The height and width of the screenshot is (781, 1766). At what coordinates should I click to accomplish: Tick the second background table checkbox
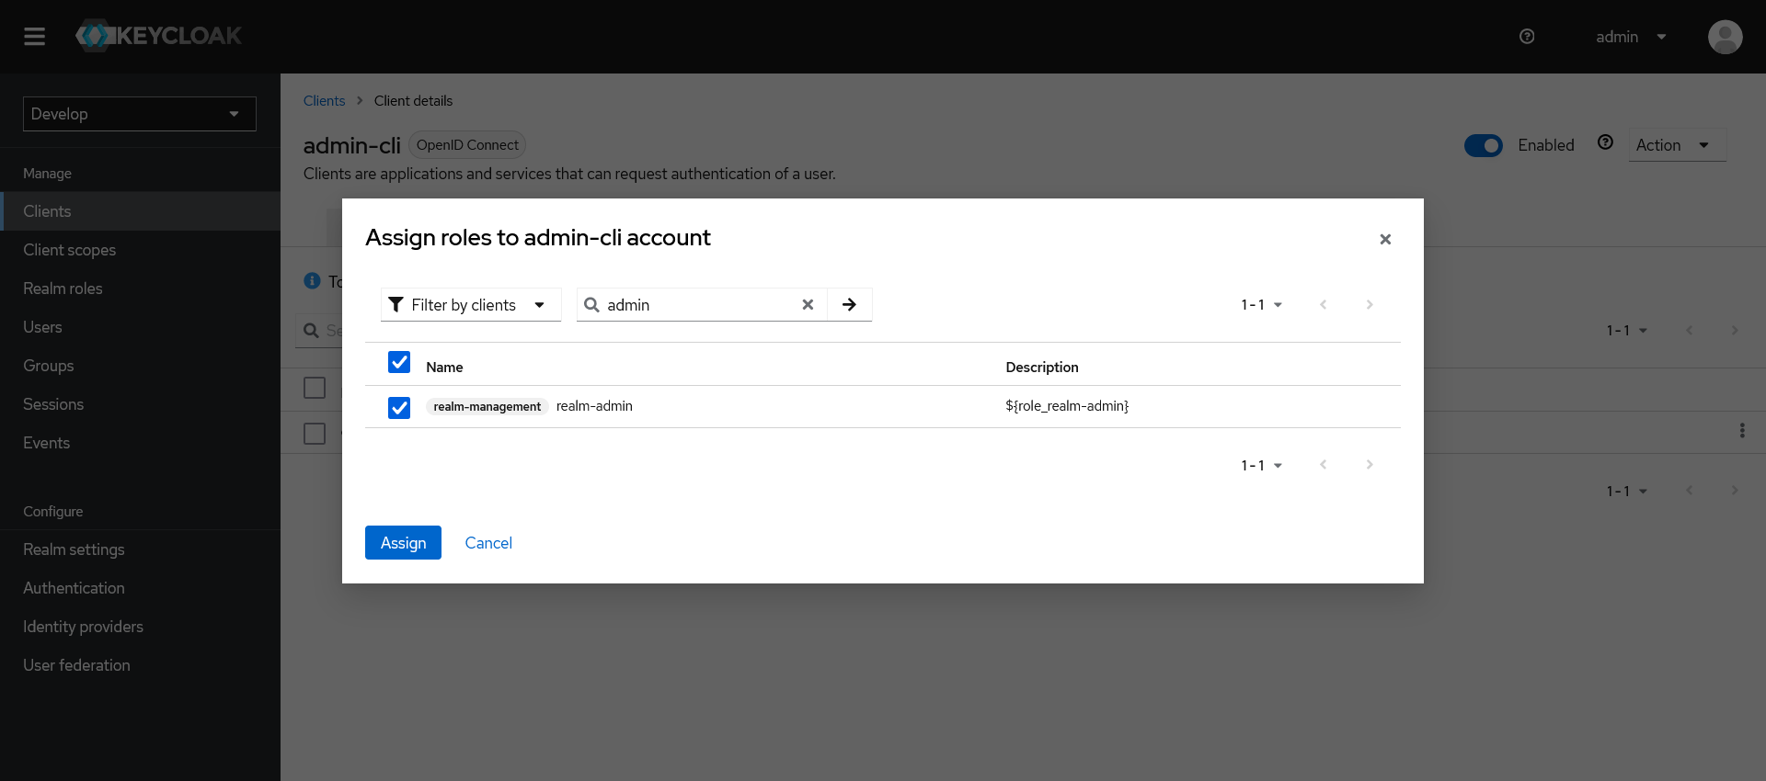(x=315, y=434)
